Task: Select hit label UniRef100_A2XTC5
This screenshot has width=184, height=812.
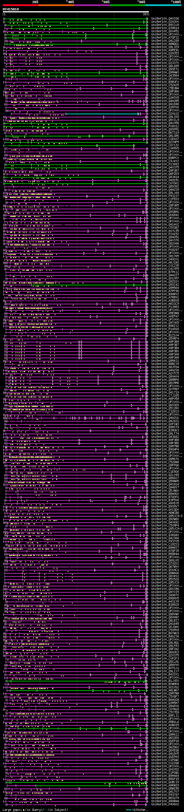Action: tap(165, 374)
